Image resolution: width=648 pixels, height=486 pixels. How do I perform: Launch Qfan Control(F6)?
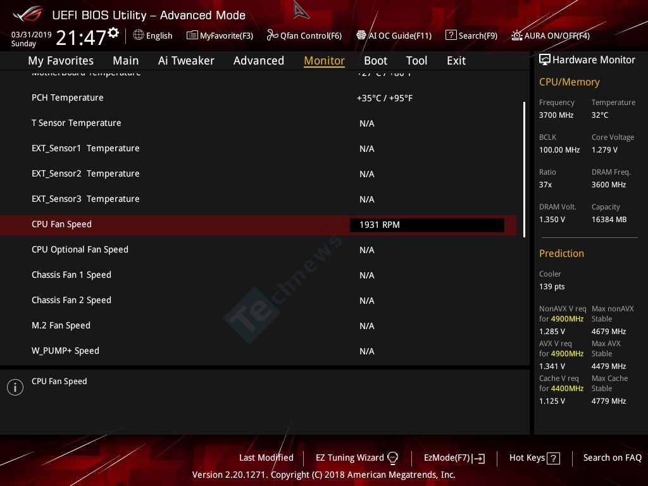pyautogui.click(x=311, y=35)
